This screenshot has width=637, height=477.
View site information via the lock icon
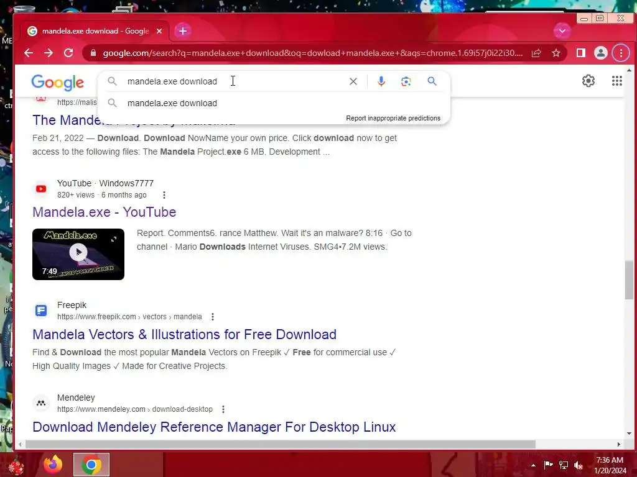(93, 53)
